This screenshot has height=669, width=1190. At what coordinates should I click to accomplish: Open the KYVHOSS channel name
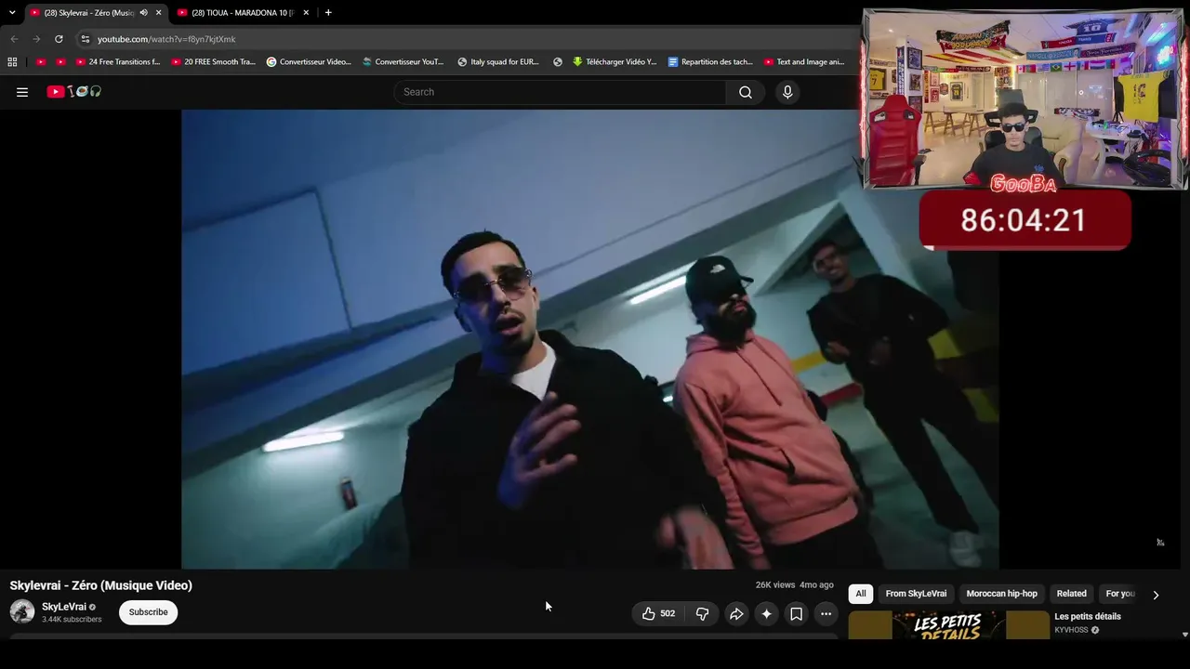pyautogui.click(x=1071, y=630)
